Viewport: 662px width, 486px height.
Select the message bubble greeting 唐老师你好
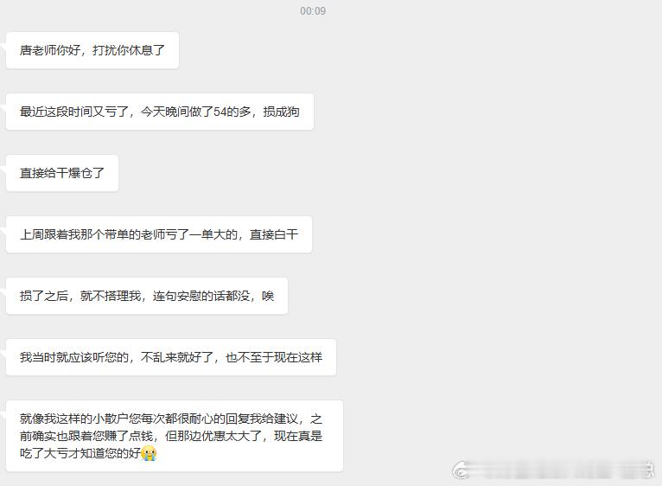92,50
